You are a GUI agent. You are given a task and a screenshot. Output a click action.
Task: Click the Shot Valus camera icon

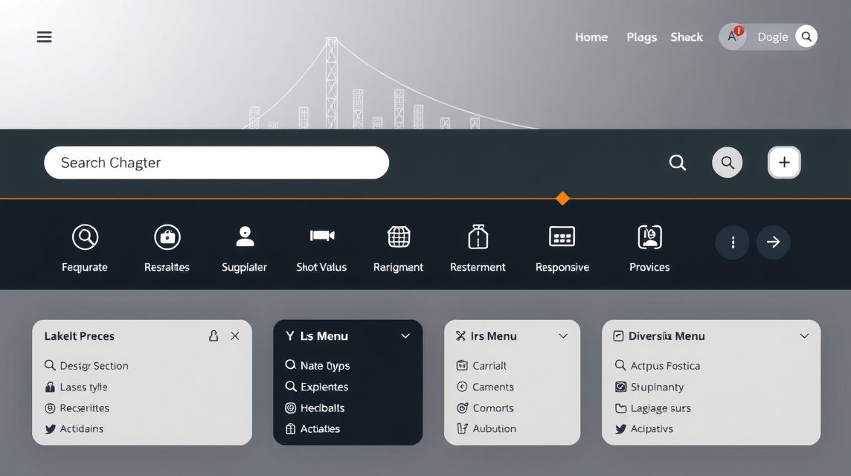click(321, 236)
